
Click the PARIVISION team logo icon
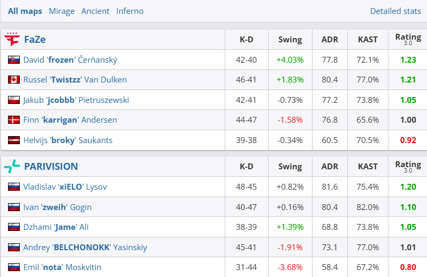(12, 166)
